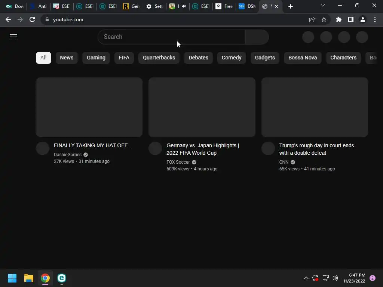Switch to the Gen tab
This screenshot has height=287, width=383.
pyautogui.click(x=131, y=6)
